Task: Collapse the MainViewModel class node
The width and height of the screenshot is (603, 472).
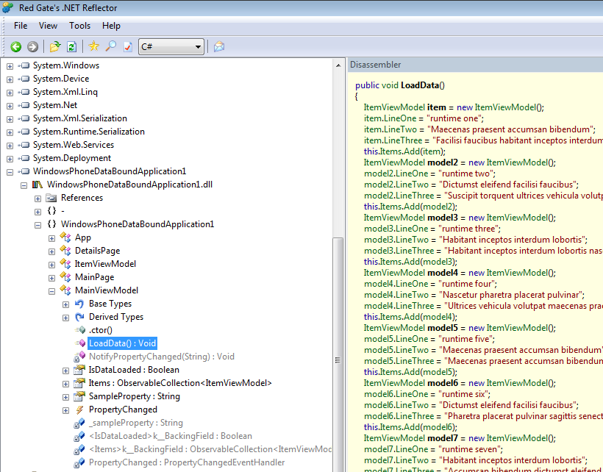Action: pyautogui.click(x=52, y=291)
